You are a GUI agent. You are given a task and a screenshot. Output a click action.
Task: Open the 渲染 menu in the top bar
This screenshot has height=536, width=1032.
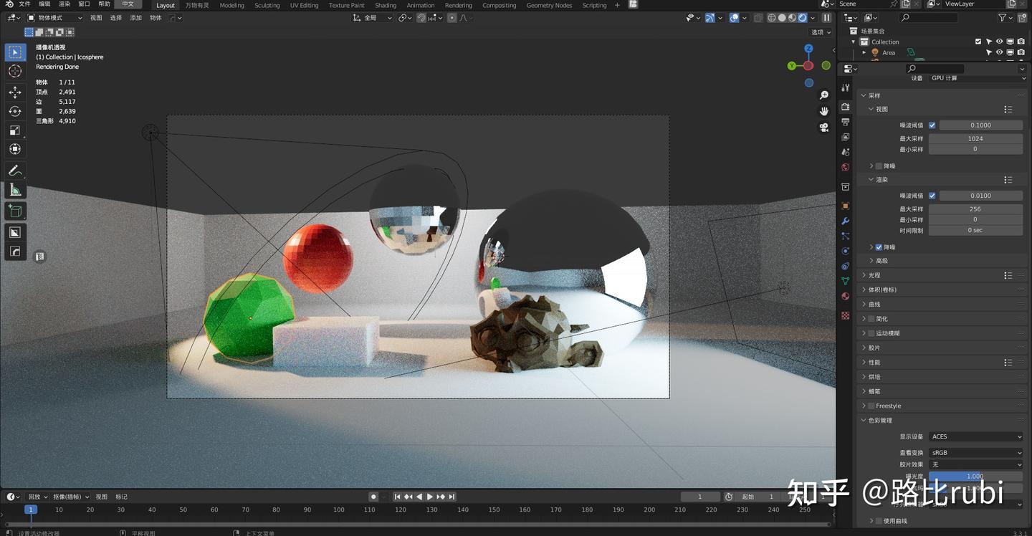[63, 5]
